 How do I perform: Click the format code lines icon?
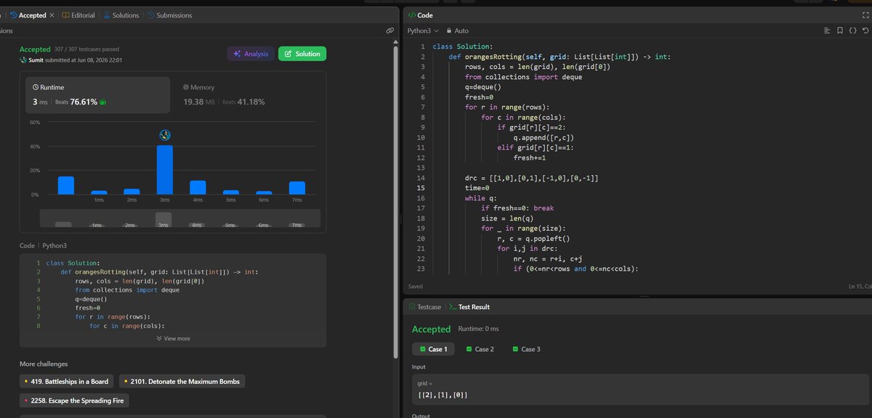click(826, 31)
